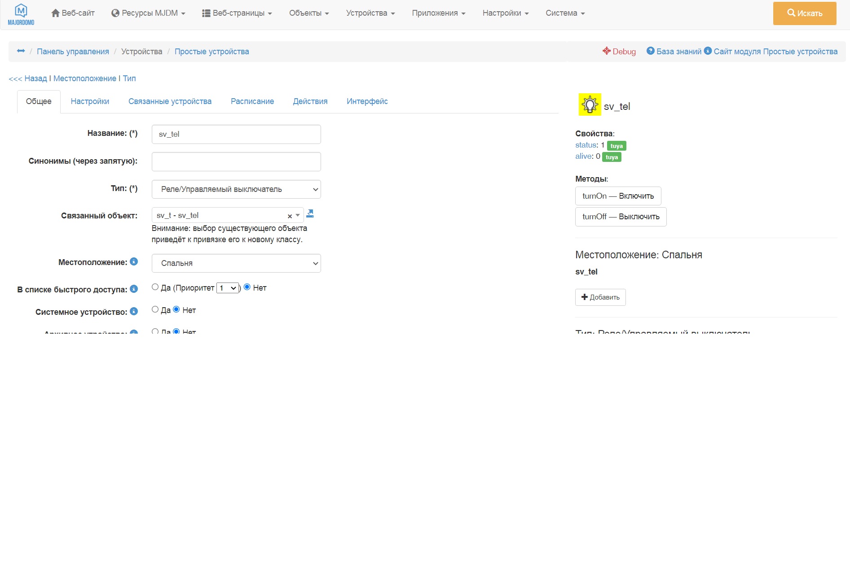Screen dimensions: 850x574
Task: Switch to the Расписание tab
Action: [252, 101]
